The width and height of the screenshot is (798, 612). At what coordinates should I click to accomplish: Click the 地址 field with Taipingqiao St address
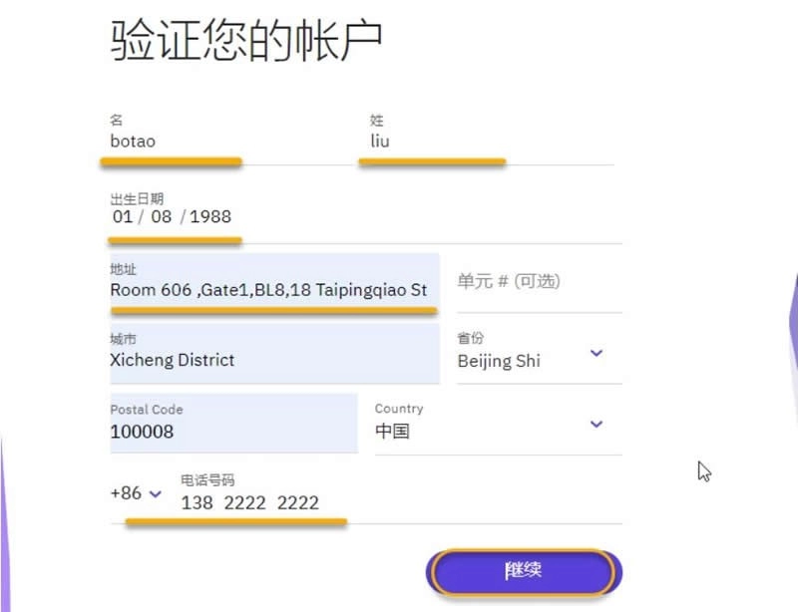(x=269, y=290)
